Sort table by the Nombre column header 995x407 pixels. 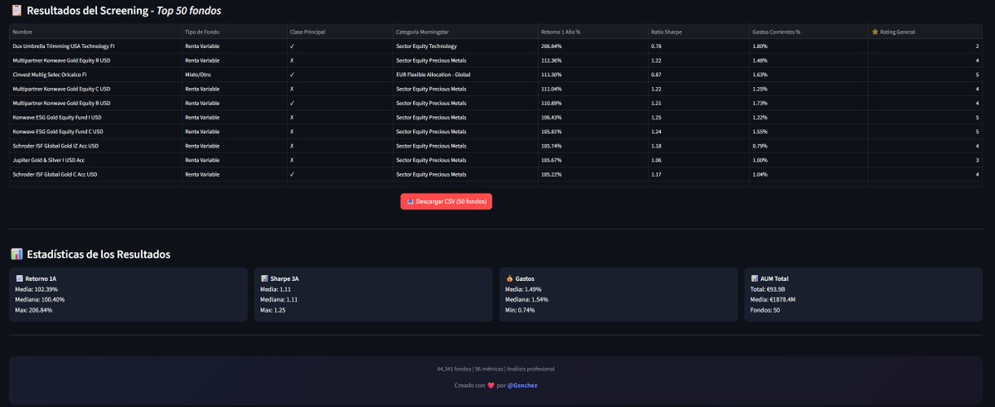[x=95, y=31]
